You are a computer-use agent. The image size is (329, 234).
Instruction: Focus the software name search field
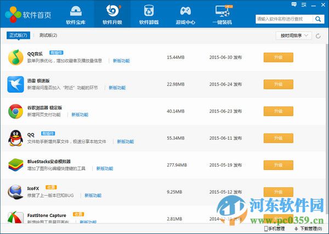tap(284, 19)
